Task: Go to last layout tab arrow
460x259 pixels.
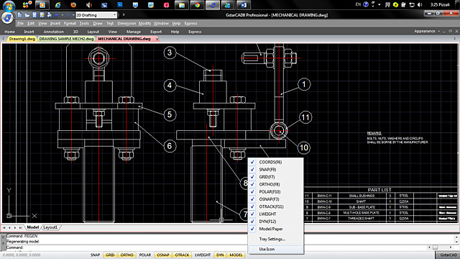Action: coord(21,227)
